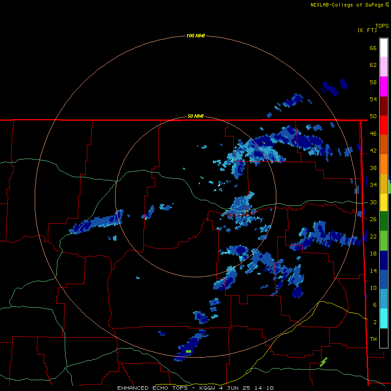
Task: Click the NEXLAB-College of DuPage credit text
Action: point(349,5)
